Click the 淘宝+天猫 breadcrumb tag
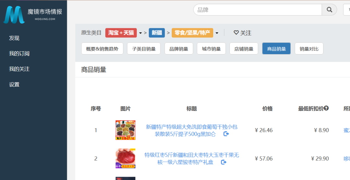The image size is (350, 180). pyautogui.click(x=121, y=33)
